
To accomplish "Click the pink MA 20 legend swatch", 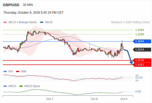I will (x=5, y=22).
